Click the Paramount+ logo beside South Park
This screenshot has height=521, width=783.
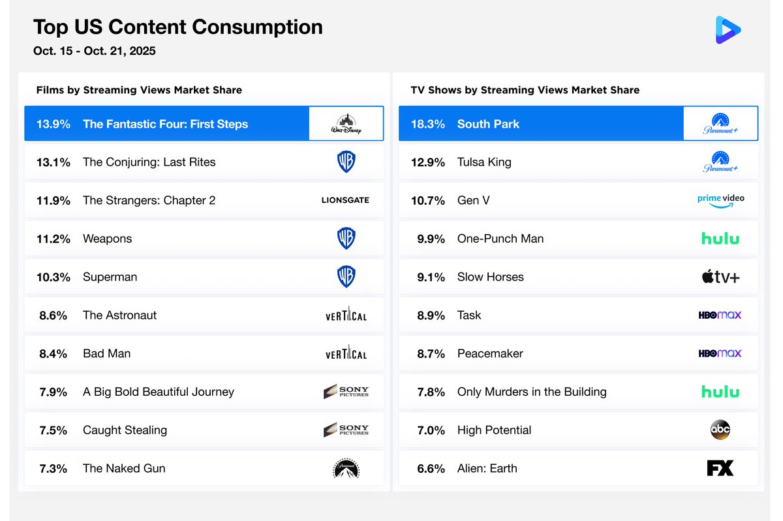tap(720, 123)
